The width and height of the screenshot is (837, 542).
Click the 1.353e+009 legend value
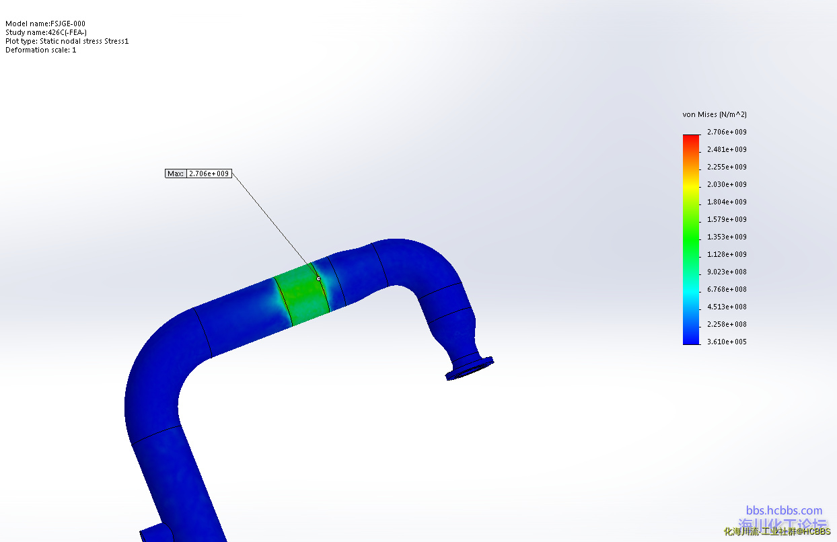tap(727, 237)
